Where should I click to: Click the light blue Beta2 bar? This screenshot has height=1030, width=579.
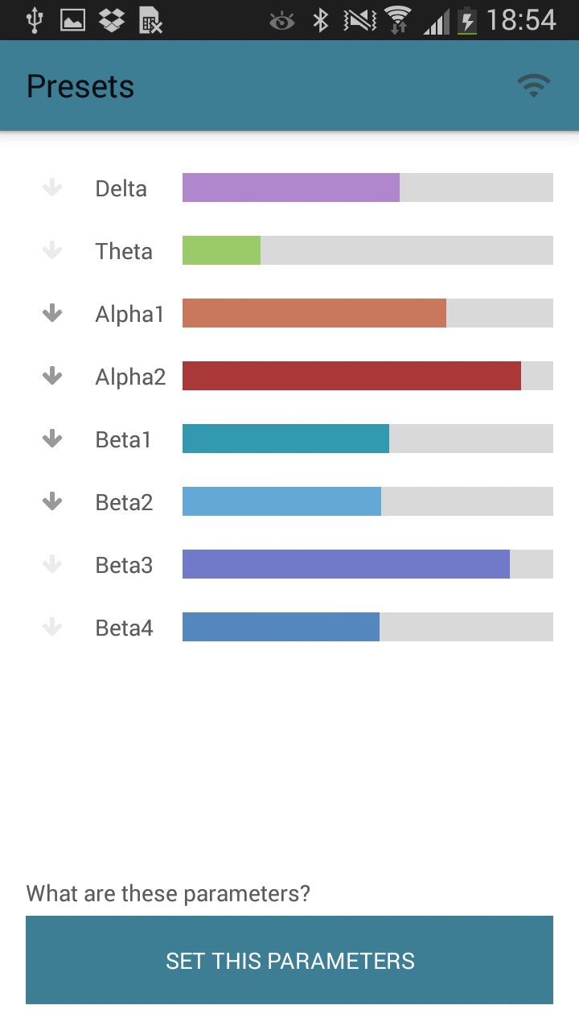tap(368, 501)
